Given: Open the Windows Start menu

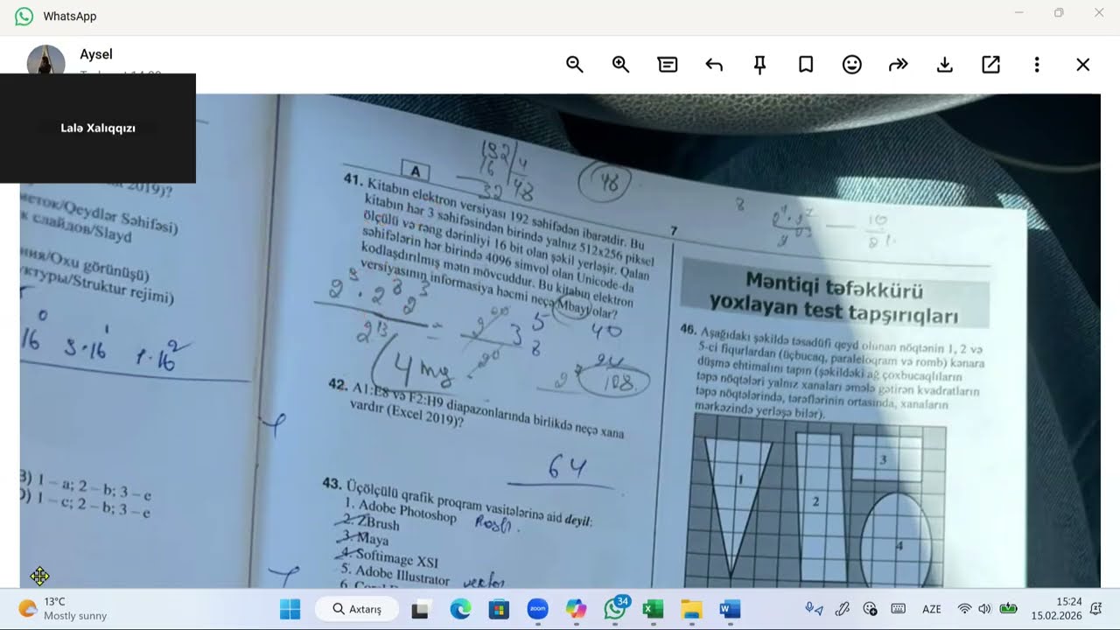Looking at the screenshot, I should 290,609.
